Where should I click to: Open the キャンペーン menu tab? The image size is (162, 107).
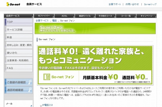pyautogui.click(x=146, y=16)
